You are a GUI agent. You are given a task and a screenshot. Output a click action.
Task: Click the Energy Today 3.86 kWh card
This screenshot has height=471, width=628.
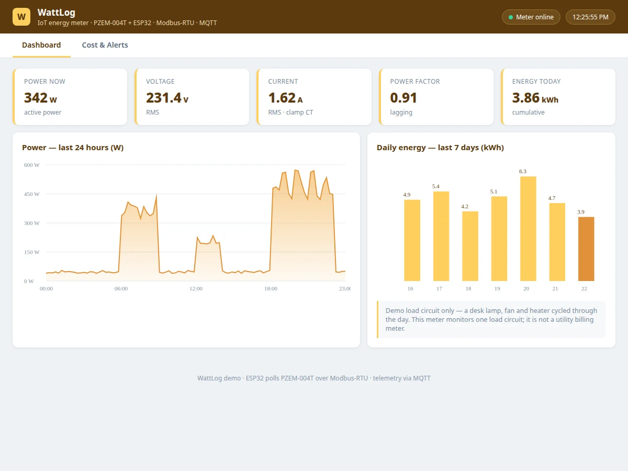(558, 97)
